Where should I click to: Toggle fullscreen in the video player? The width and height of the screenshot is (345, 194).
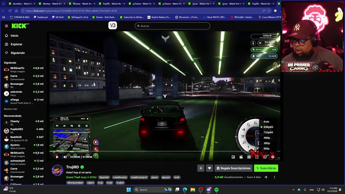pos(257,157)
